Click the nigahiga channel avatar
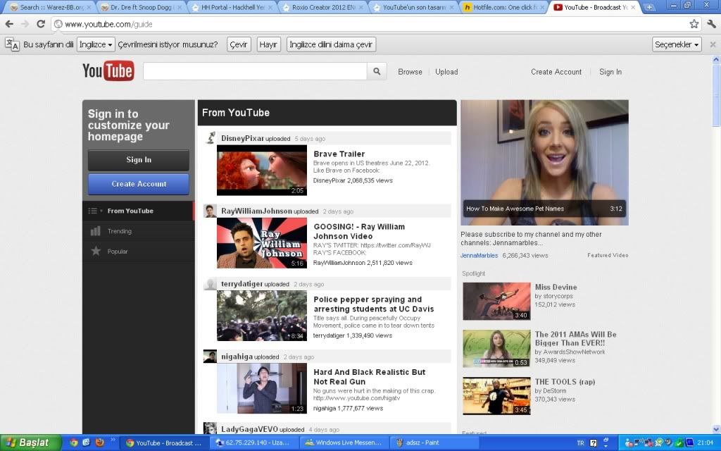The width and height of the screenshot is (721, 451). coord(210,356)
